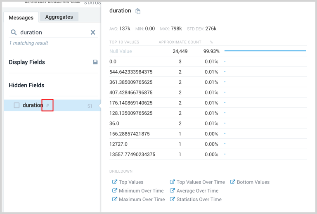Collapse the Hidden Fields section
Image resolution: width=317 pixels, height=214 pixels.
click(x=26, y=85)
